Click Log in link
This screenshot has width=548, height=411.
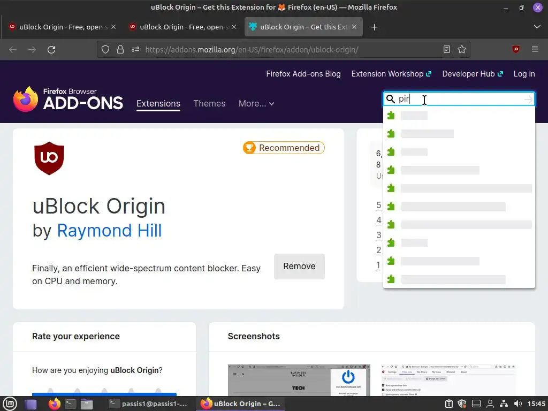click(524, 74)
